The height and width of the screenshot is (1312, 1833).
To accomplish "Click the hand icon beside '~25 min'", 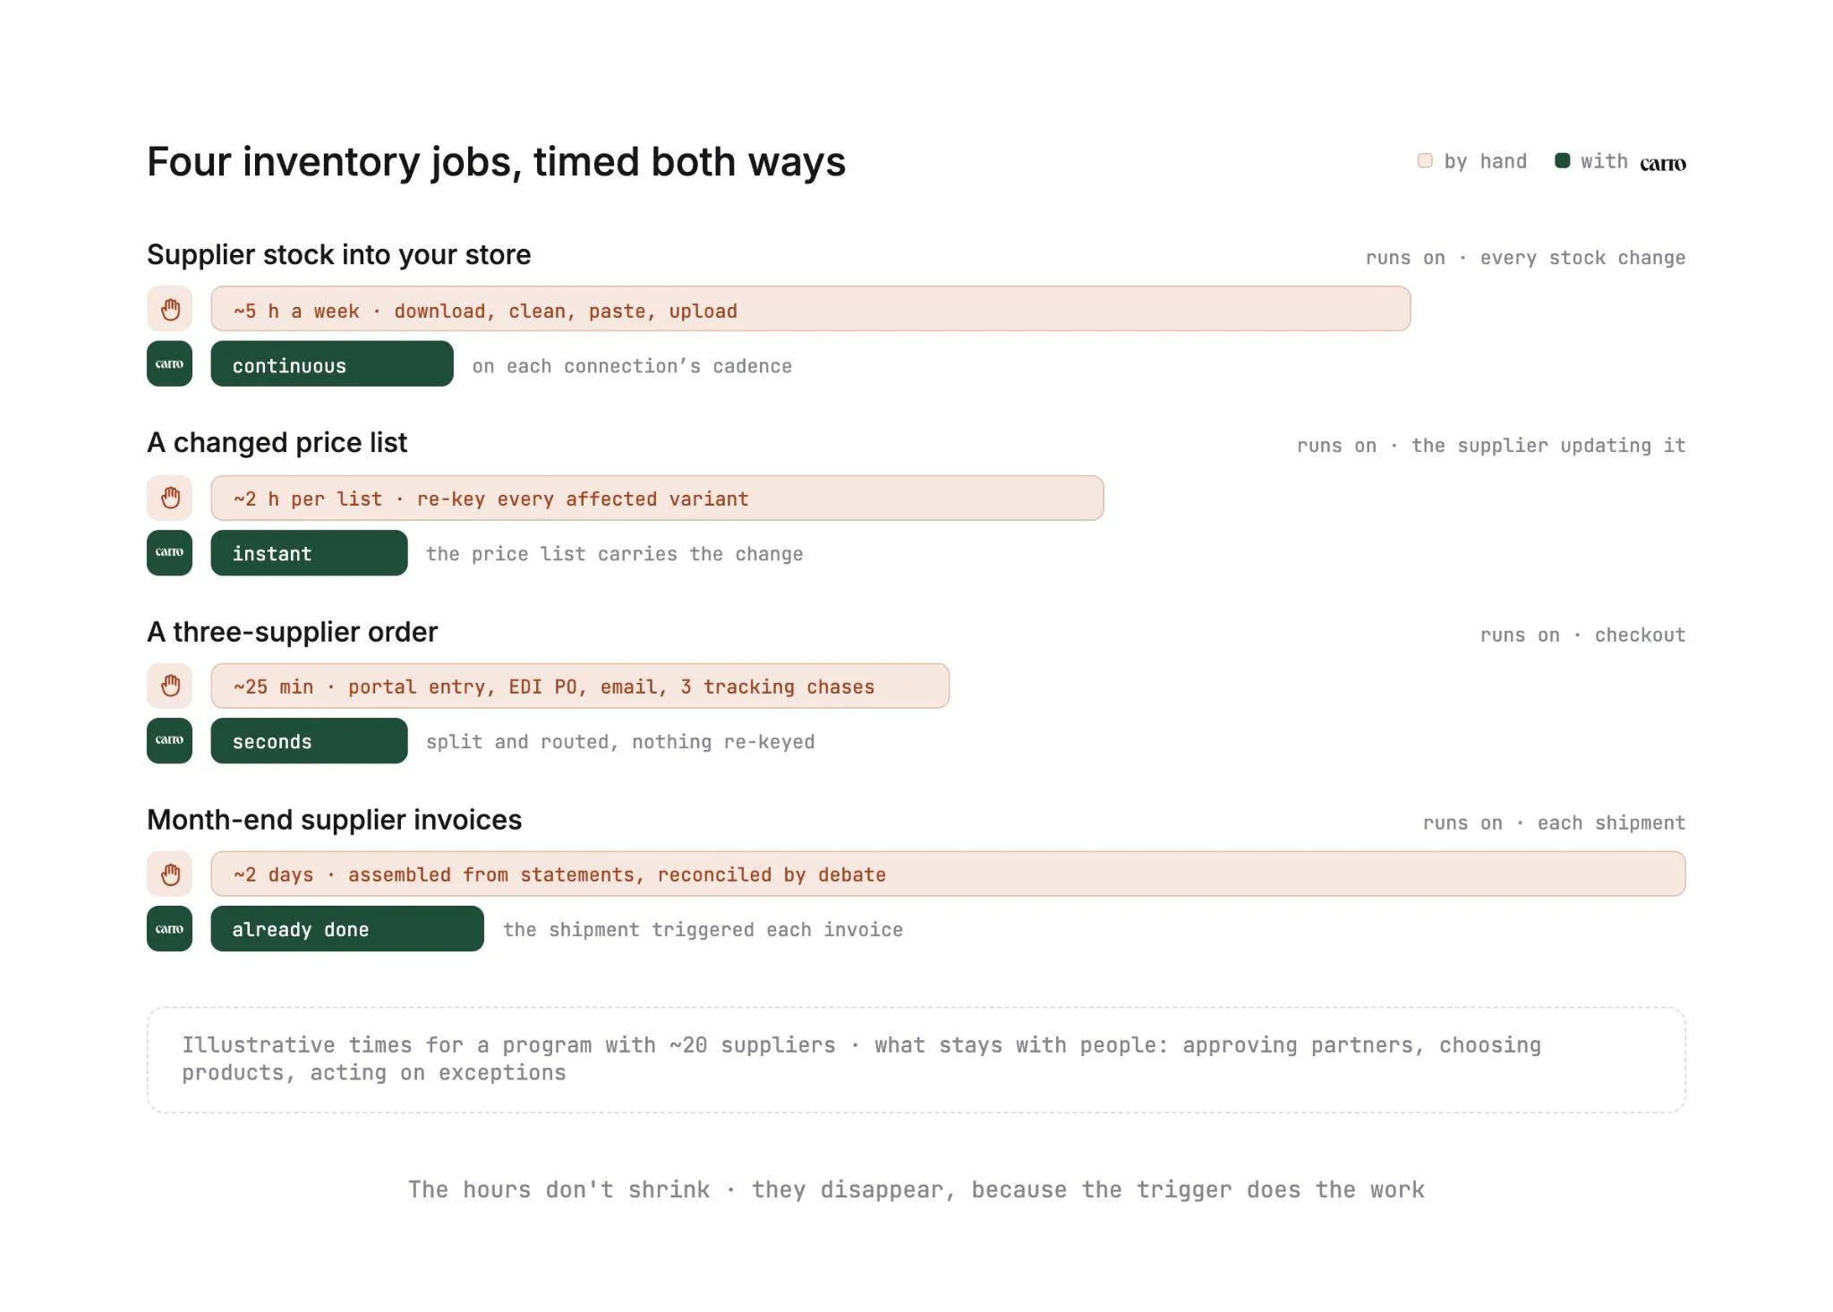I will pyautogui.click(x=169, y=686).
